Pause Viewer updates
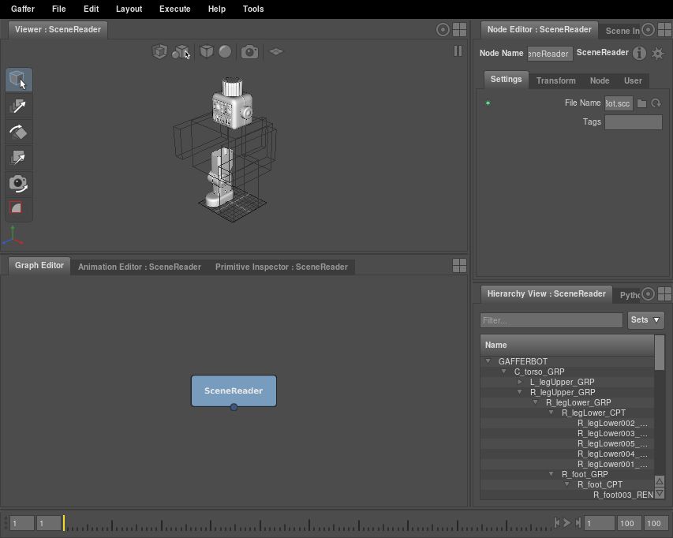 (x=458, y=51)
